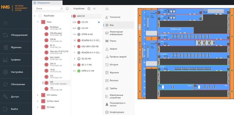Expand the OCh трейлы folder

point(38,95)
